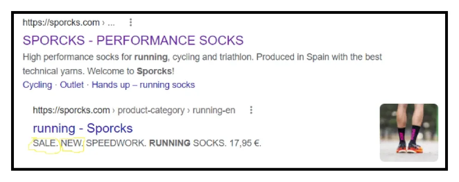This screenshot has width=459, height=182.
Task: Click the bold Sporcks word after Welcome to
Action: coord(154,71)
